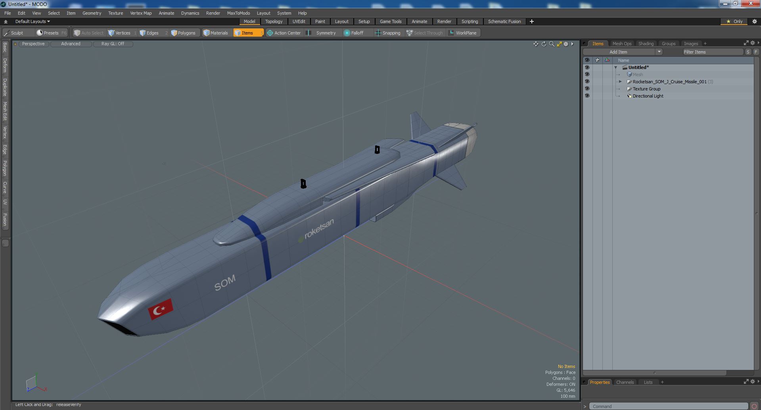The image size is (761, 410).
Task: Add a new layout tab with plus
Action: (x=532, y=21)
